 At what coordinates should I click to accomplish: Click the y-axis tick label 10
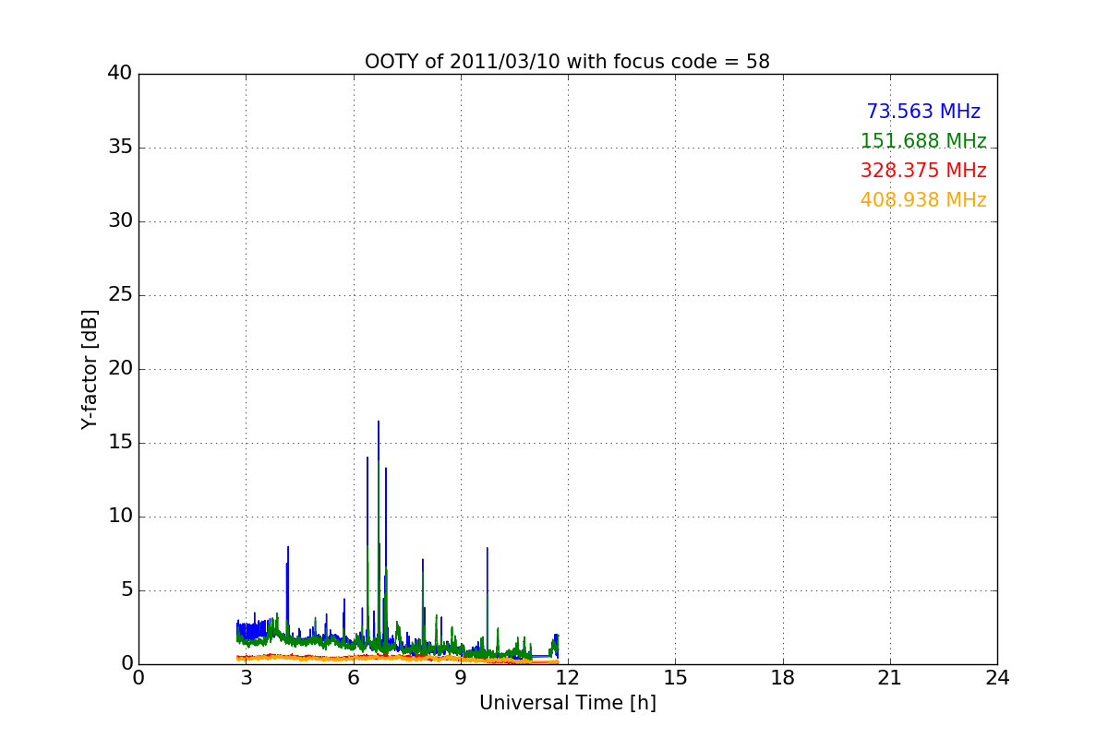pos(120,517)
